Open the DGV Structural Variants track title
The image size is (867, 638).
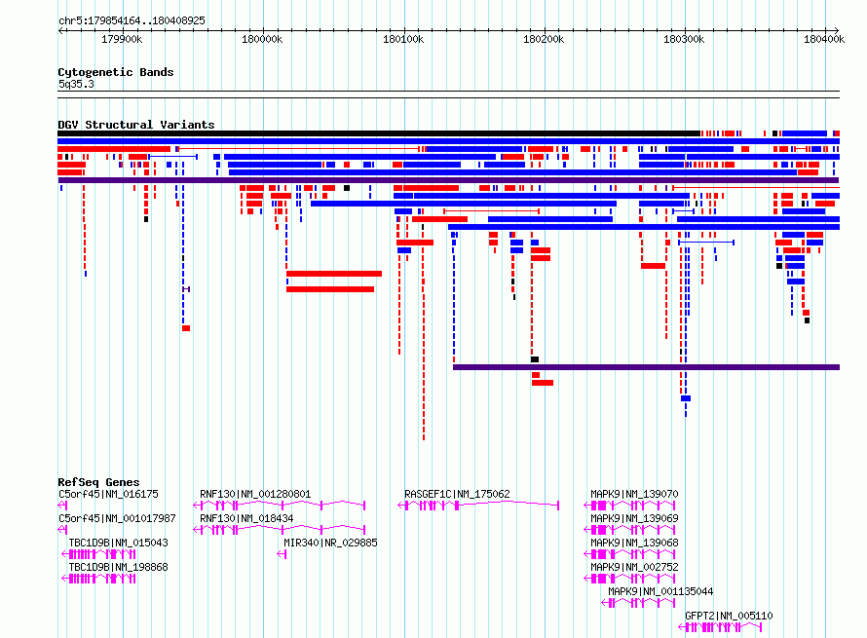tap(136, 125)
